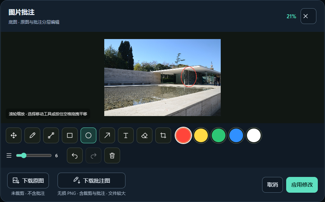The image size is (325, 202).
Task: Pick the red color swatch
Action: pyautogui.click(x=183, y=135)
